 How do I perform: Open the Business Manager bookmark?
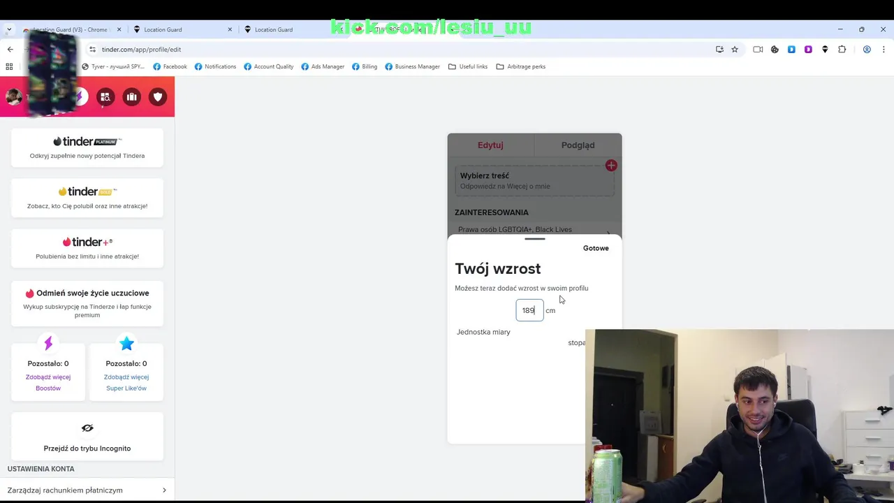413,66
